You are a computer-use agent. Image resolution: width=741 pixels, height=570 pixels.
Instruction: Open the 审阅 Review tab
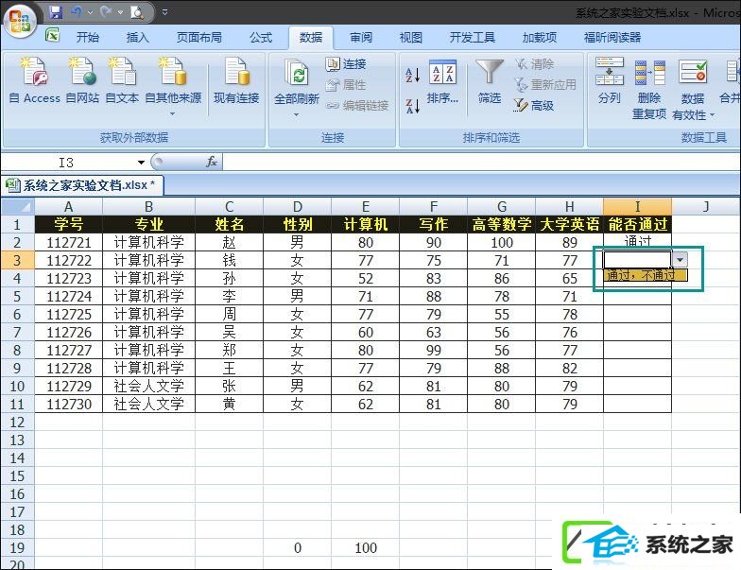click(x=361, y=38)
